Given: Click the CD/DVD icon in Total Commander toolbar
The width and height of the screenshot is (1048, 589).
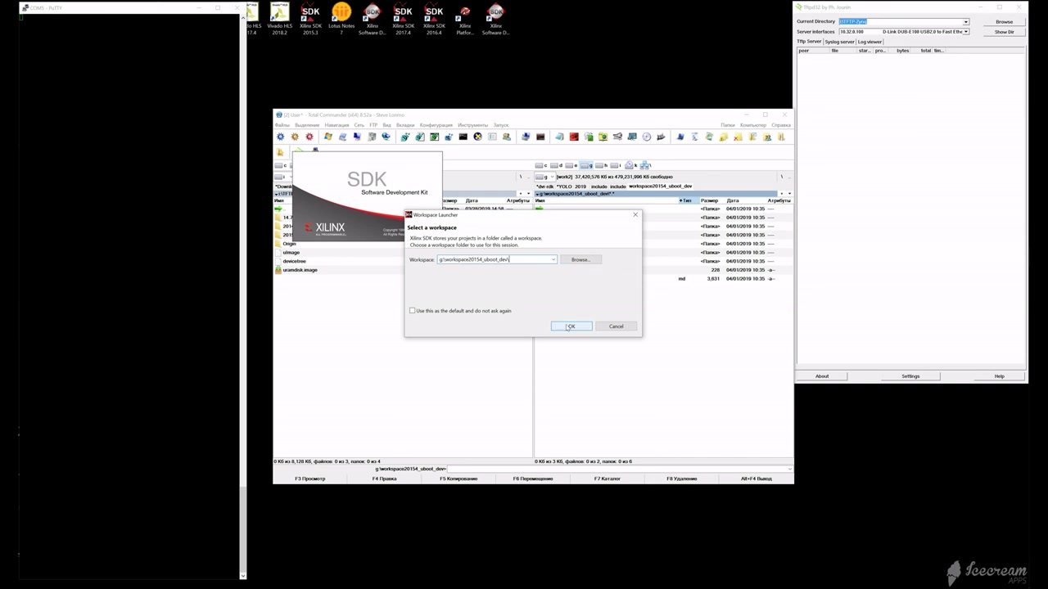Looking at the screenshot, I should pos(645,137).
